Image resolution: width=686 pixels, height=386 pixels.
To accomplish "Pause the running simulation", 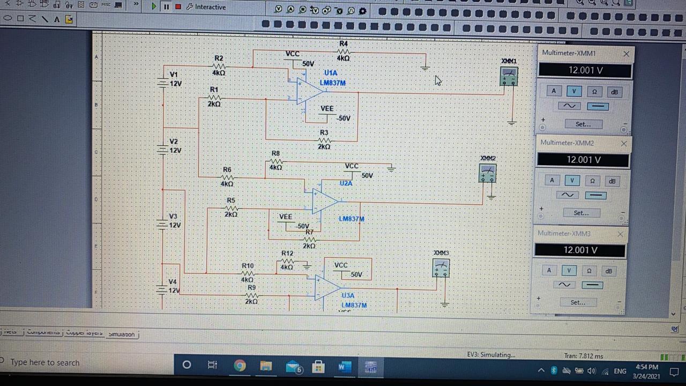I will [x=166, y=6].
